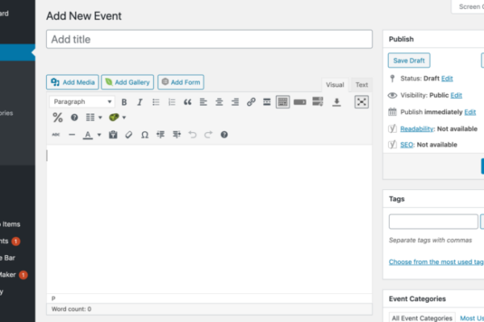Image resolution: width=484 pixels, height=322 pixels.
Task: Undo the last edit
Action: 192,134
